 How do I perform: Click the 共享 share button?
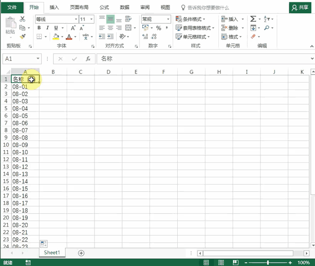point(300,8)
